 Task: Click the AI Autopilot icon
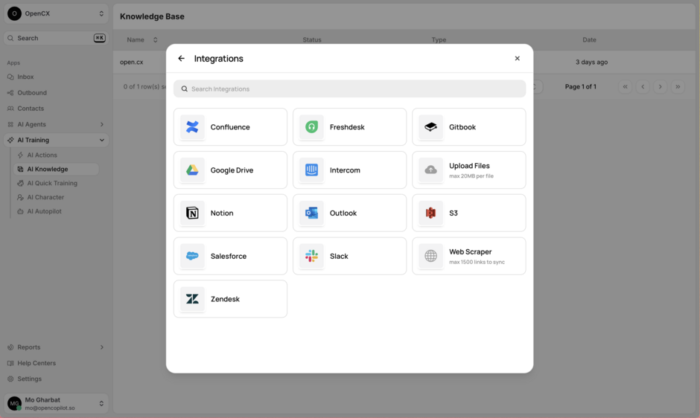tap(20, 211)
